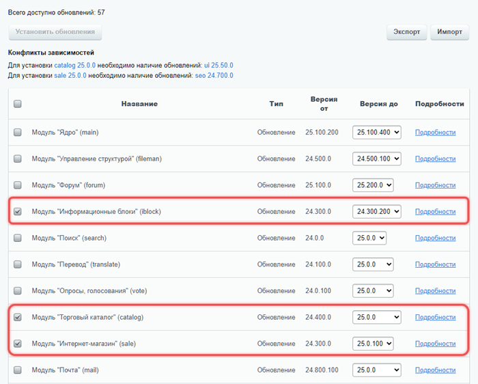Viewport: 478px width, 384px height.
Task: Click Модуль "Форум" (forum) name text
Action: (x=68, y=185)
